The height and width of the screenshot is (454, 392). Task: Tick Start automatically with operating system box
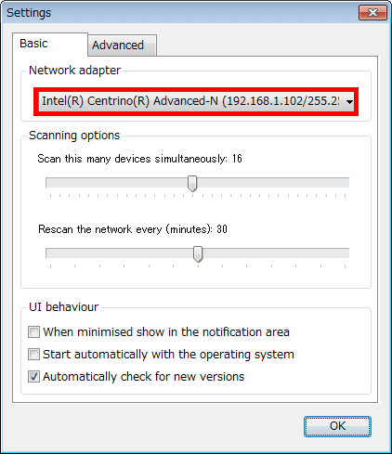point(33,355)
